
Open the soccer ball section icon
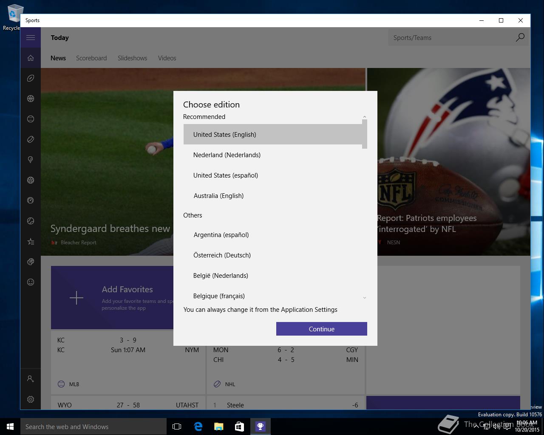pos(31,180)
